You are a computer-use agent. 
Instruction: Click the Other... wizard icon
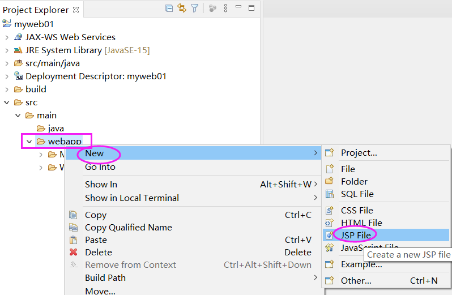click(x=330, y=280)
